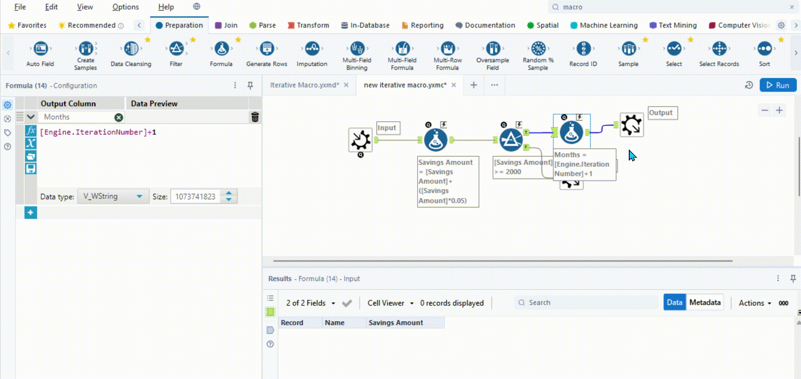
Task: Run the workflow
Action: 778,85
